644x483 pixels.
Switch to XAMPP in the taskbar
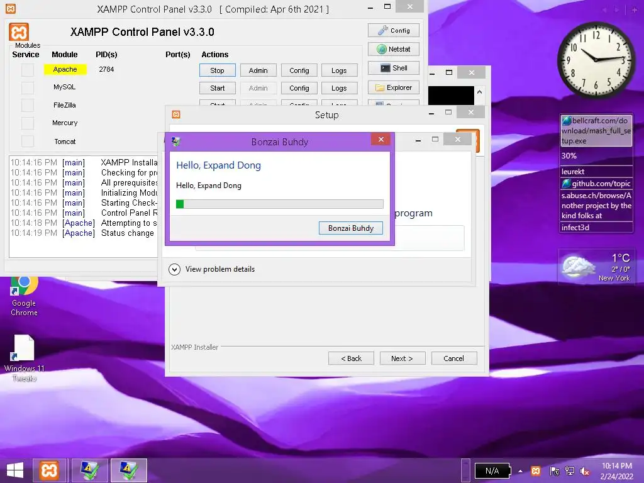tap(49, 470)
